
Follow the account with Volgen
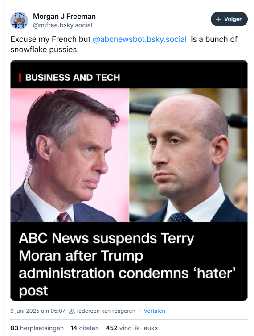tap(229, 19)
